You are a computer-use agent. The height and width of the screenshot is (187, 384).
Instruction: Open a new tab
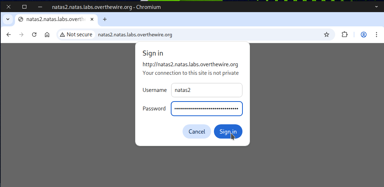(105, 19)
